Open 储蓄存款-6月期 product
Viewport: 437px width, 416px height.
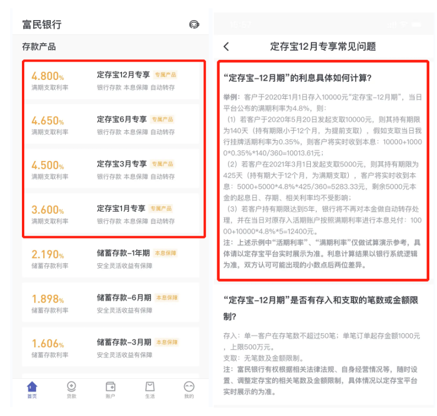pyautogui.click(x=111, y=303)
